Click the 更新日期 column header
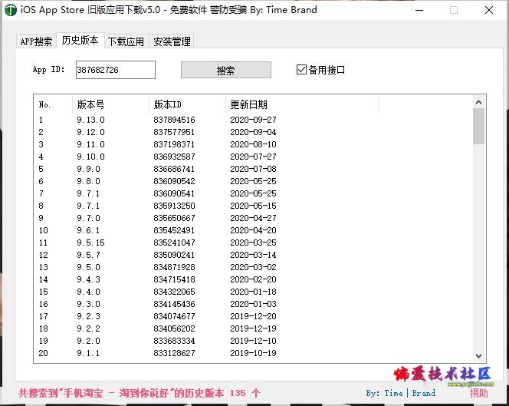 coord(302,104)
